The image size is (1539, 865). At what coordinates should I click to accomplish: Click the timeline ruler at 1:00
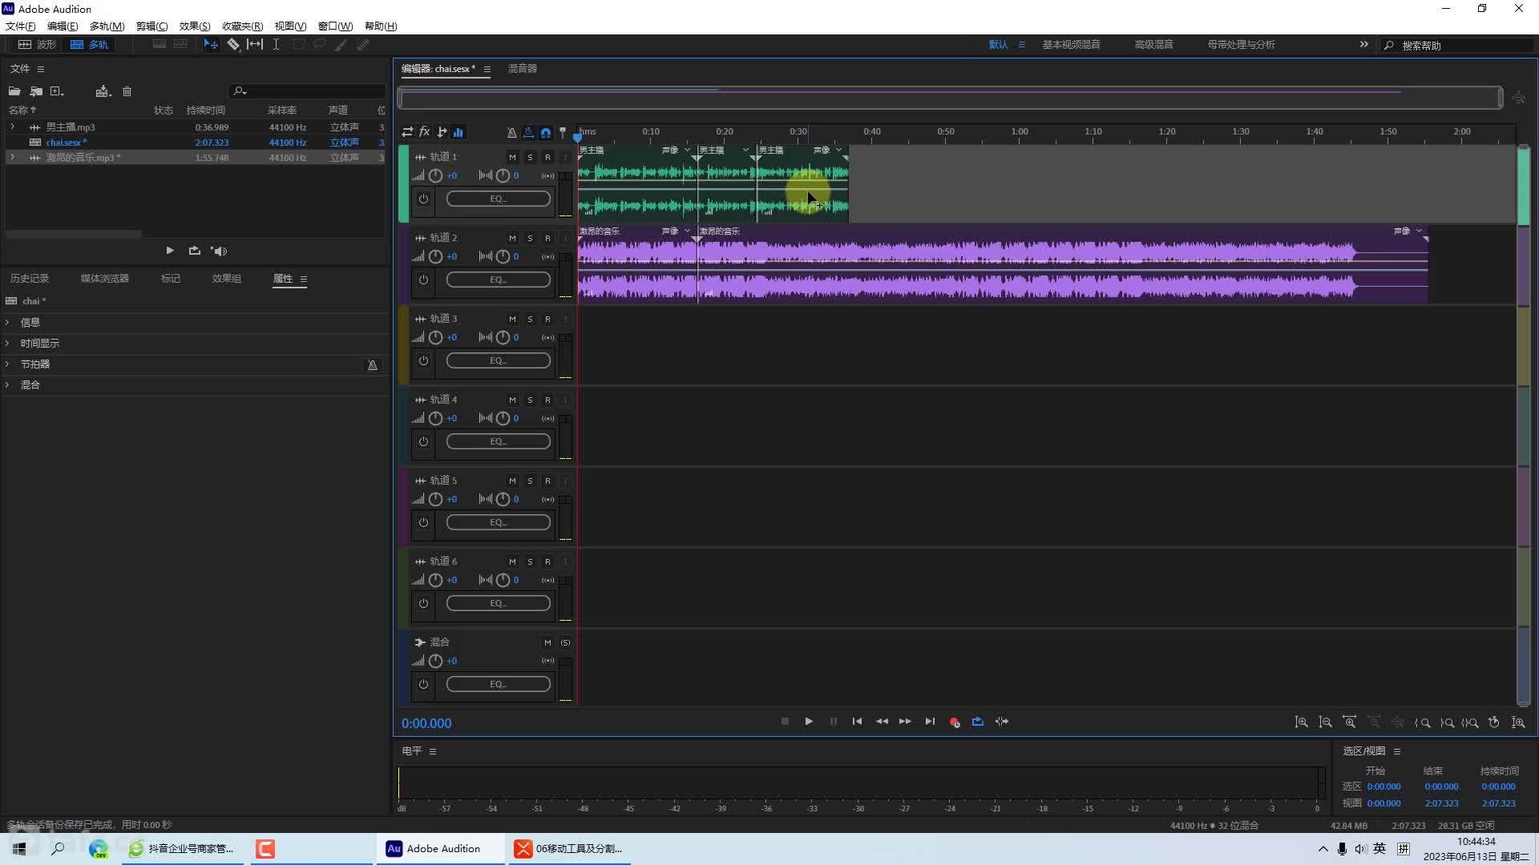click(x=1019, y=132)
